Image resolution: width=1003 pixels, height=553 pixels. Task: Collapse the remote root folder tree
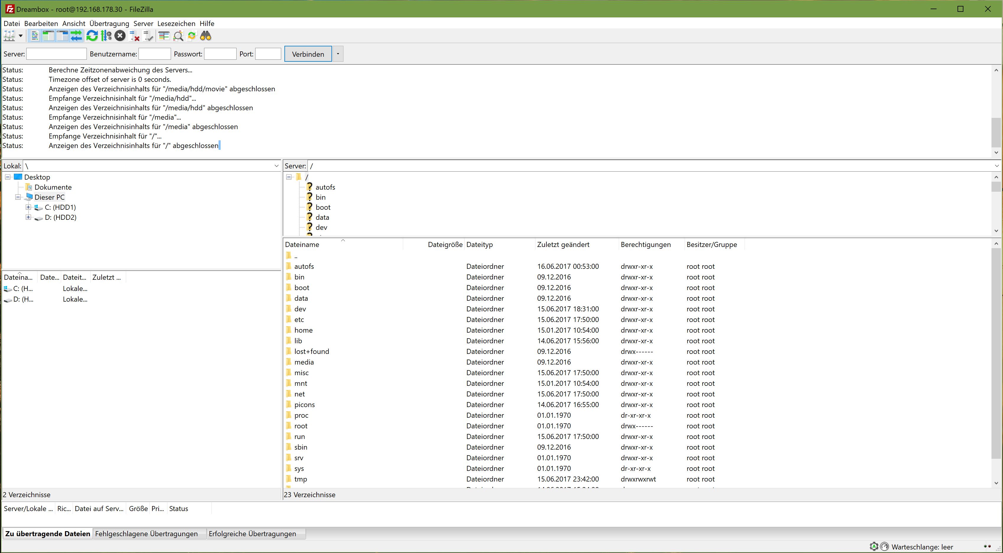point(289,177)
